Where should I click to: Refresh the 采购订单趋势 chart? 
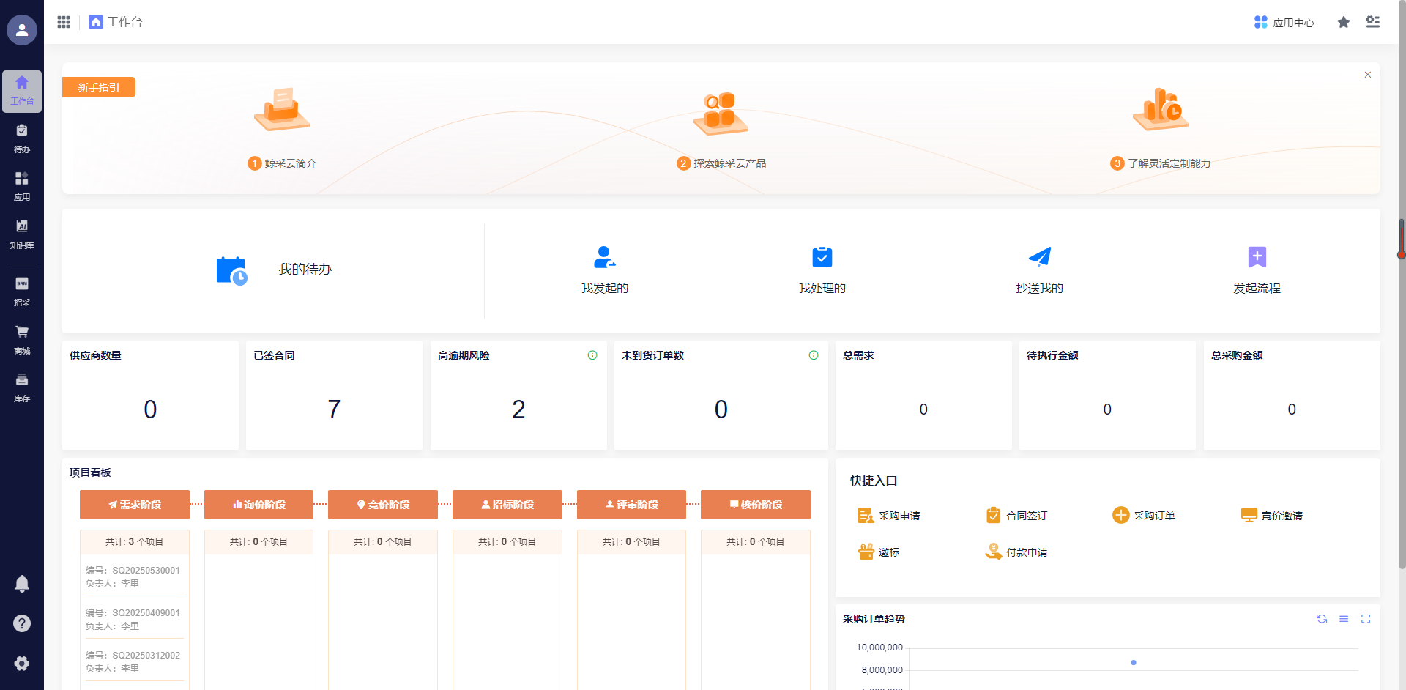1321,619
